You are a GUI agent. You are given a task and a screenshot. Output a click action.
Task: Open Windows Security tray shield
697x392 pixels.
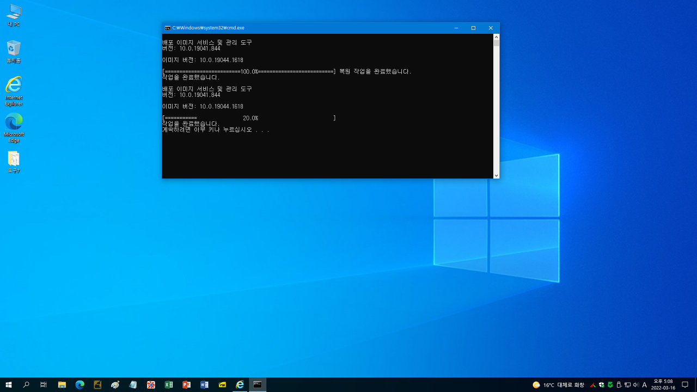click(x=602, y=385)
